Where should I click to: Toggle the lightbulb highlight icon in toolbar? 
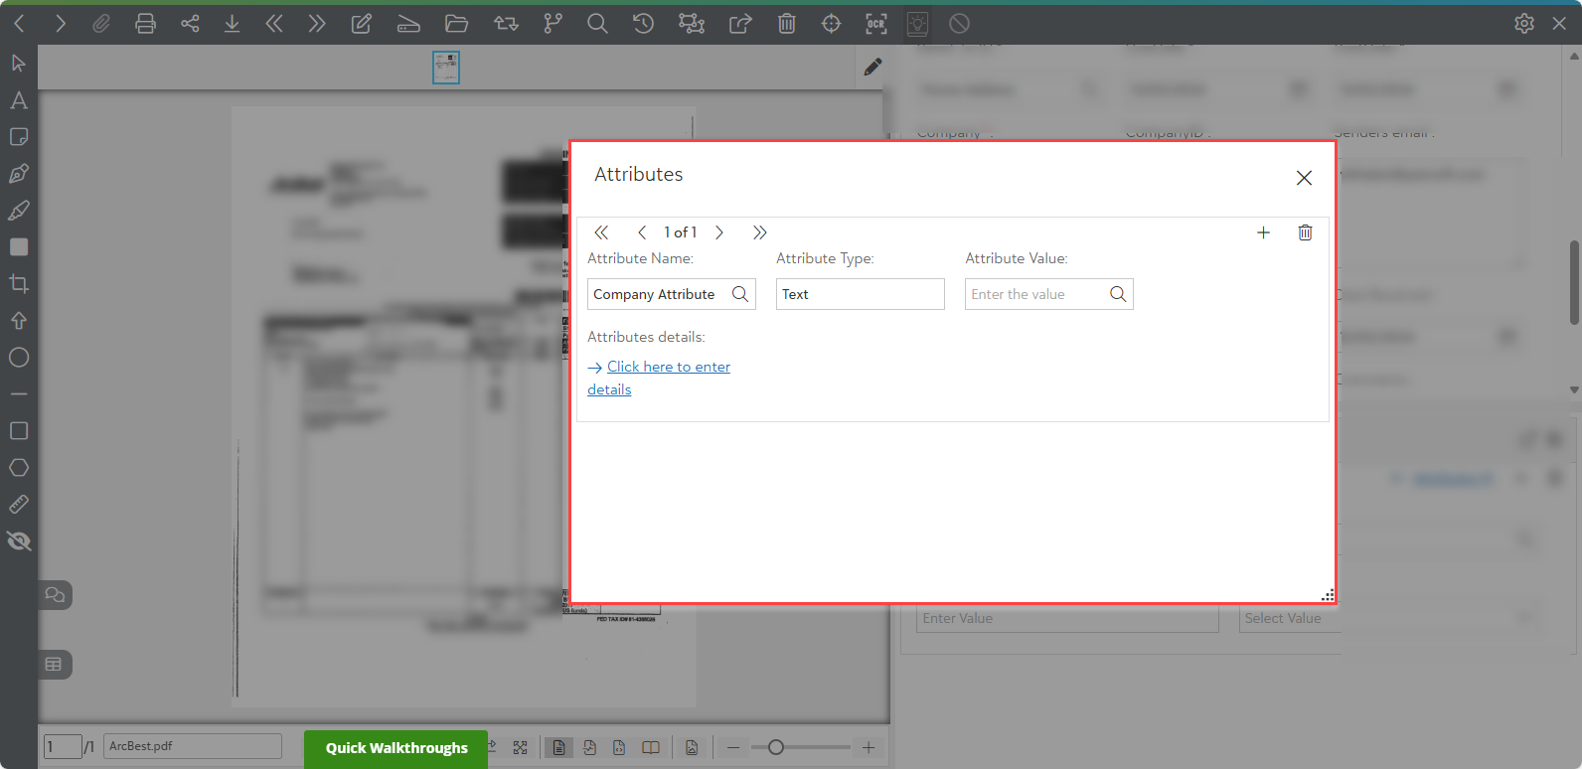coord(917,24)
